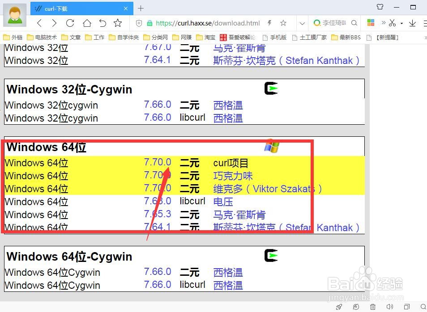Screen dimensions: 427x312
Task: Click 7.66.0 in Windows 32位cygwin 二元 row
Action: coord(158,105)
